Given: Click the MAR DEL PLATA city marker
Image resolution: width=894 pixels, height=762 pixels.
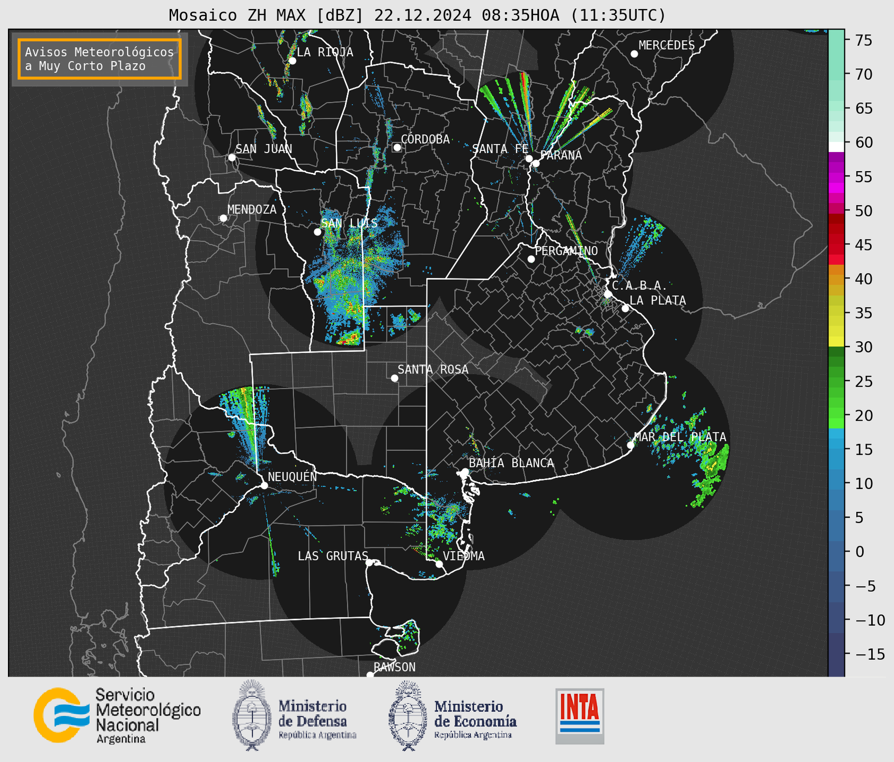Looking at the screenshot, I should [x=631, y=445].
